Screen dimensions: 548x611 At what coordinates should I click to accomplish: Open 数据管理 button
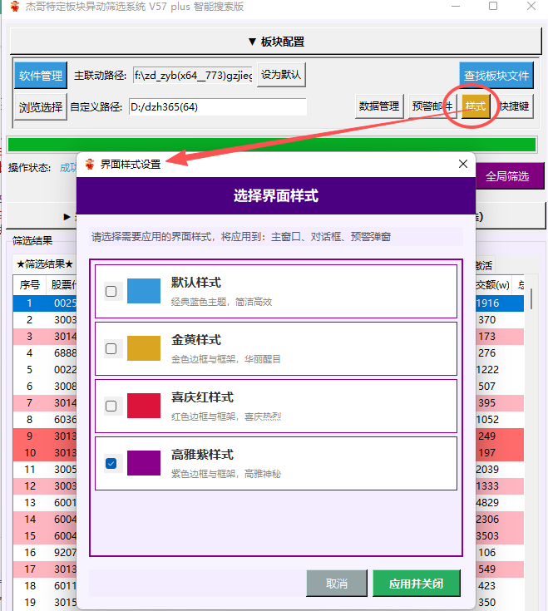pyautogui.click(x=379, y=106)
